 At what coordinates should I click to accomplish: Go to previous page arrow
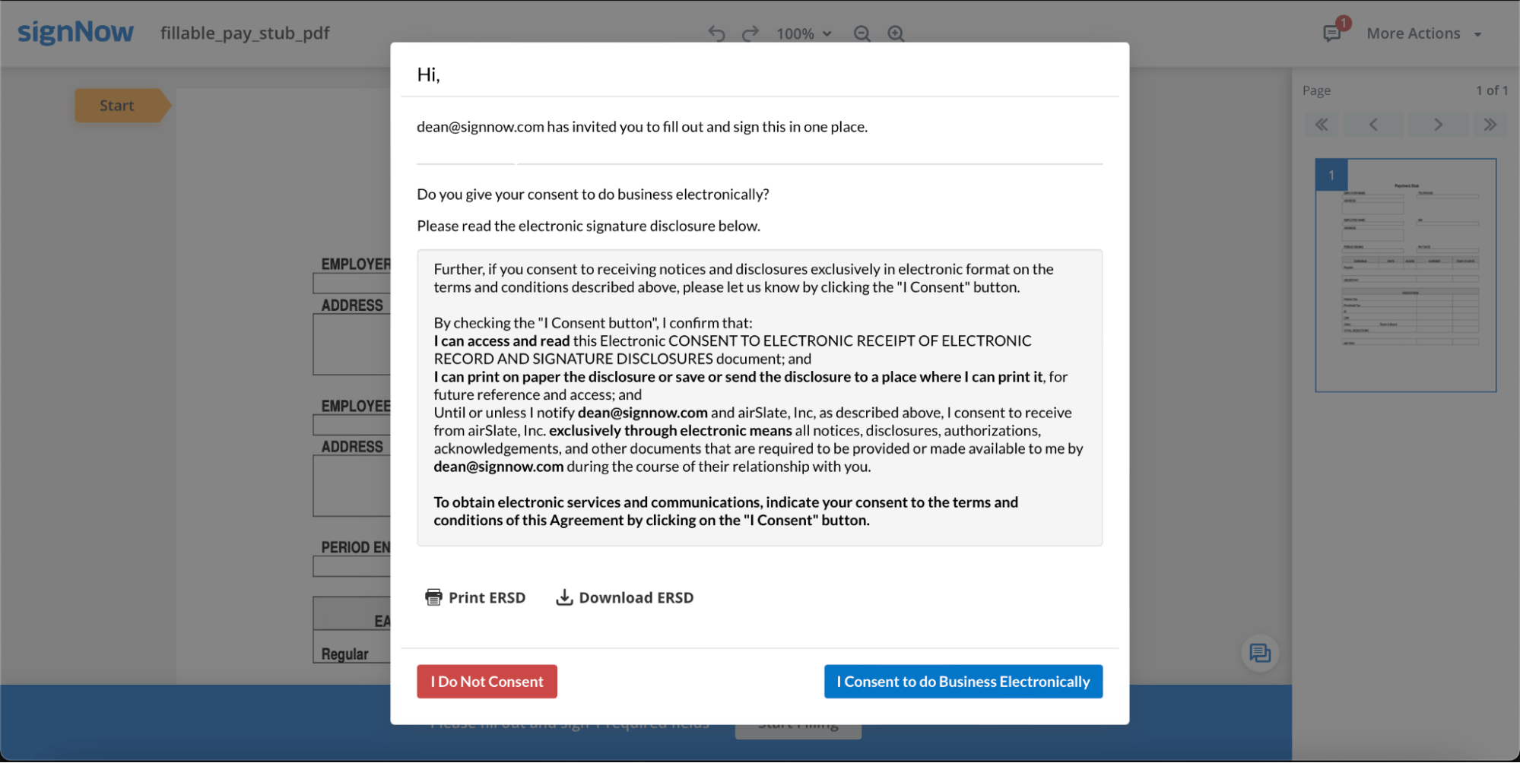click(1373, 125)
